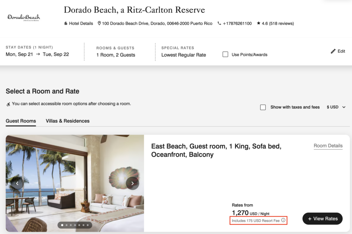Image resolution: width=352 pixels, height=234 pixels.
Task: Click the previous-image arrow on the room photo
Action: [x=17, y=183]
